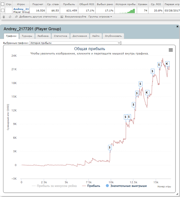Click the Общая прибыль chart title

click(x=89, y=49)
